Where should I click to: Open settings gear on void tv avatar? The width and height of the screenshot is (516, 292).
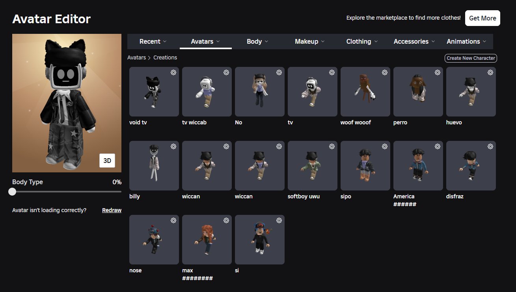point(173,72)
